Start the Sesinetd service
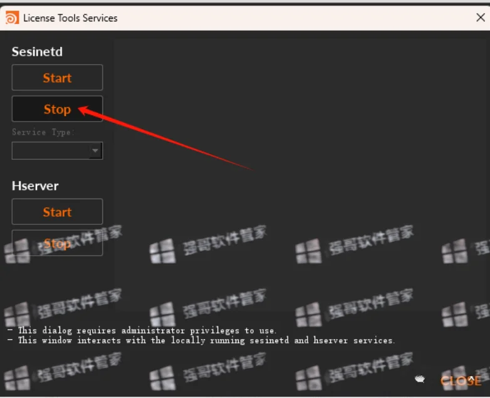This screenshot has height=398, width=490. (57, 78)
